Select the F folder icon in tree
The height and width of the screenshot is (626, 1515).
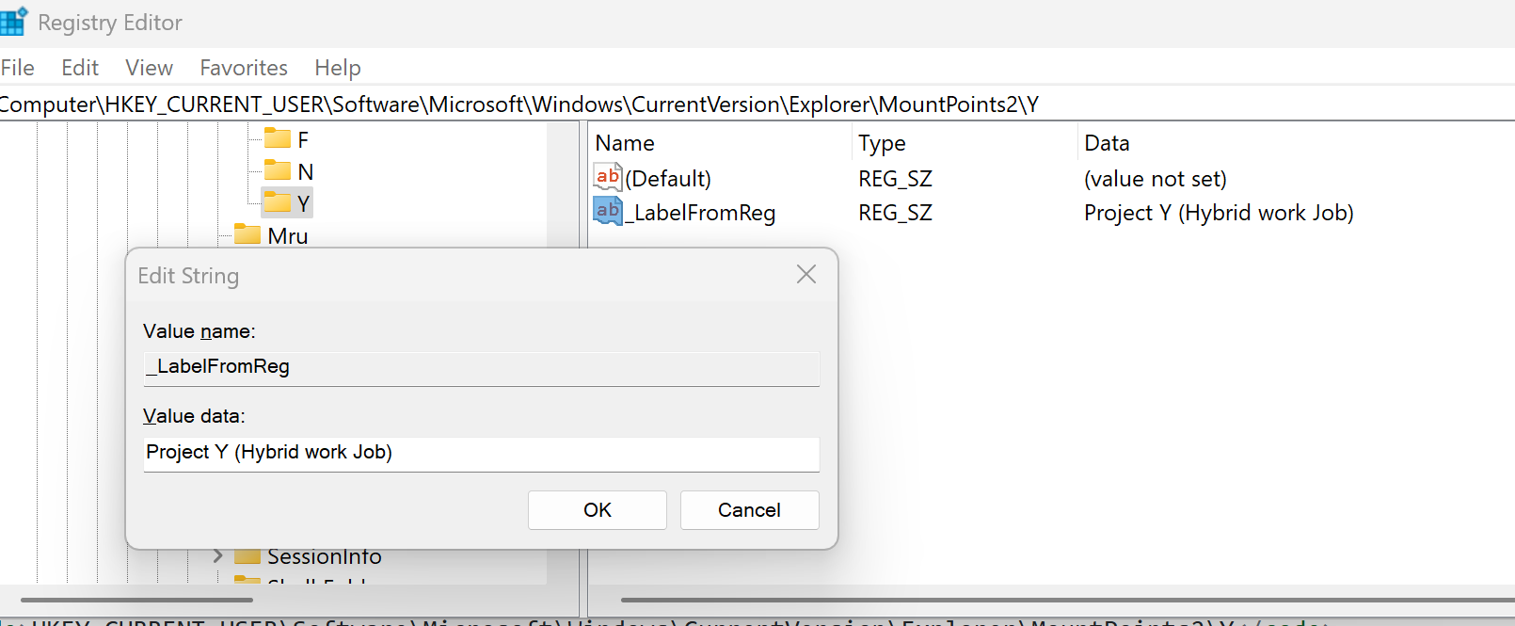(278, 139)
